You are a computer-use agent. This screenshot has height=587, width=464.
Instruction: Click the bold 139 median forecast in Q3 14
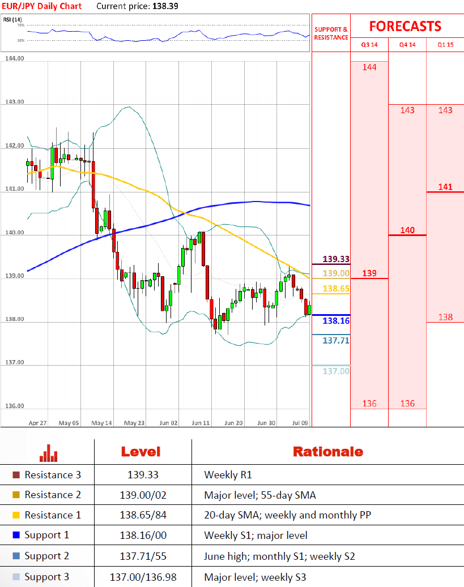pos(369,273)
